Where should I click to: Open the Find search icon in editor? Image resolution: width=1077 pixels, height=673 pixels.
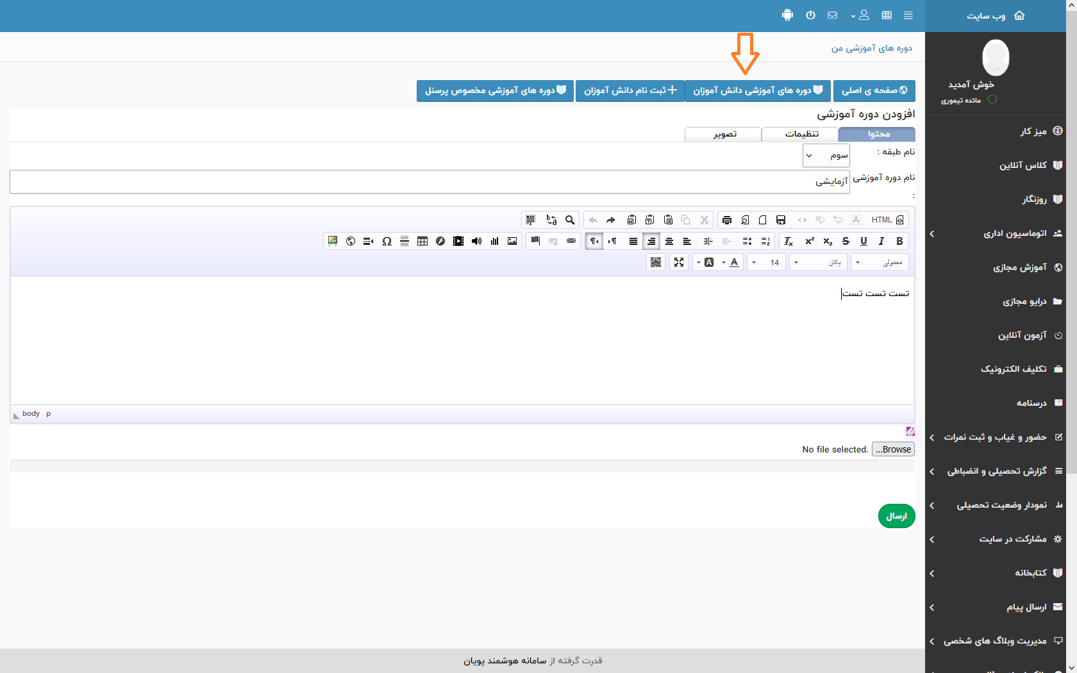click(x=570, y=220)
